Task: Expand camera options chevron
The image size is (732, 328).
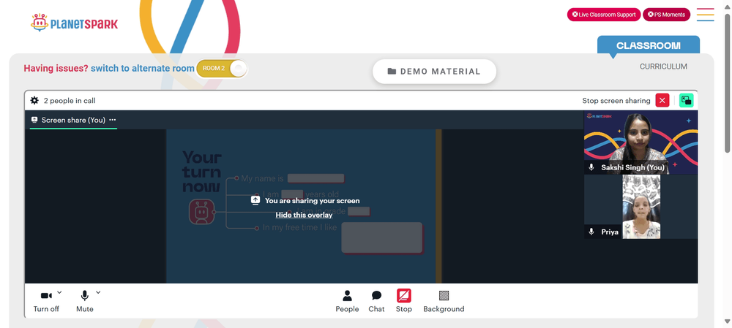Action: click(x=59, y=293)
